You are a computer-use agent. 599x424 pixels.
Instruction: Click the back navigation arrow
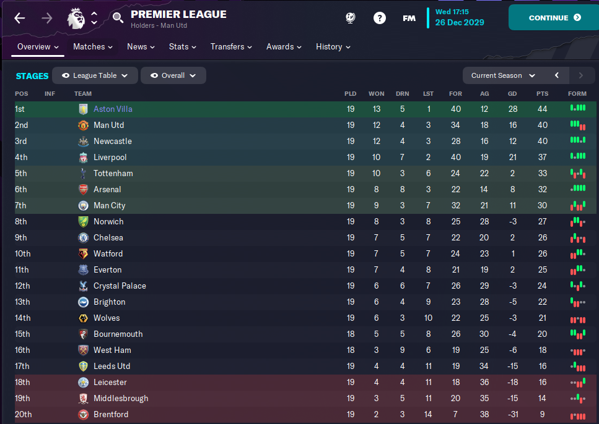tap(20, 18)
